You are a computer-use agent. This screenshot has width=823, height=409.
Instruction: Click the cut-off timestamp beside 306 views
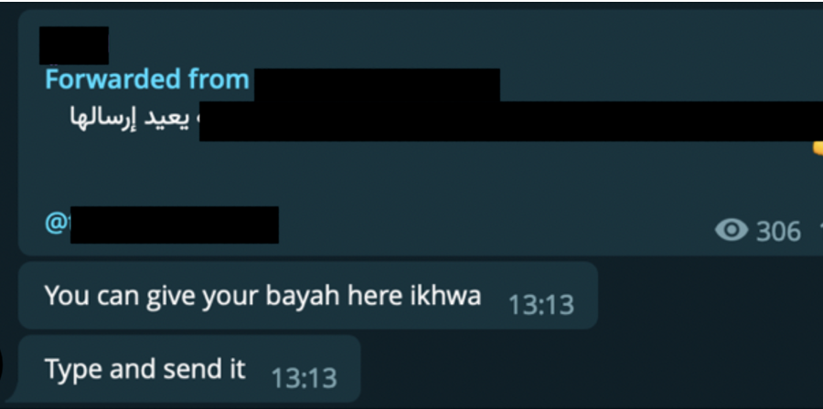[x=820, y=232]
